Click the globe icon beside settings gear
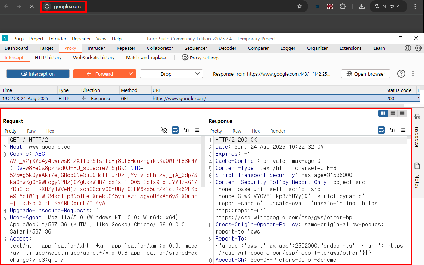This screenshot has height=265, width=424. tap(408, 48)
